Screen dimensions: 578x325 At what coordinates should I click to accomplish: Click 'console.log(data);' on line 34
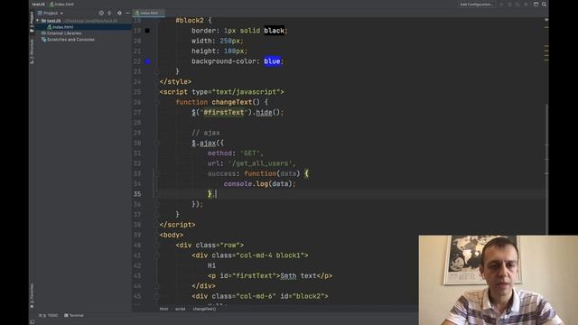coord(259,183)
